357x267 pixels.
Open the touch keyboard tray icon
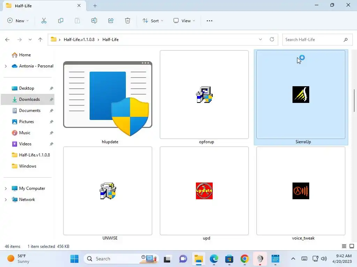click(x=304, y=259)
